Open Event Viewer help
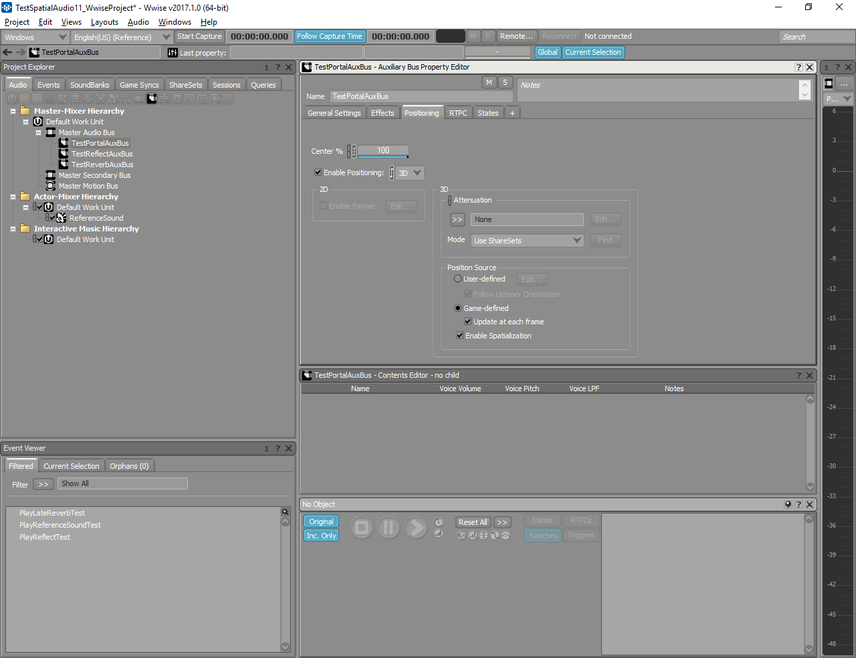This screenshot has width=856, height=658. click(x=278, y=449)
